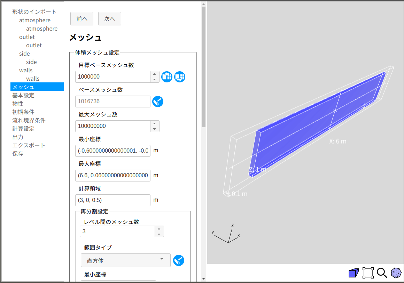404x283 pixels.
Task: Click the 'Z: 1 m' dimension label
Action: click(x=257, y=170)
